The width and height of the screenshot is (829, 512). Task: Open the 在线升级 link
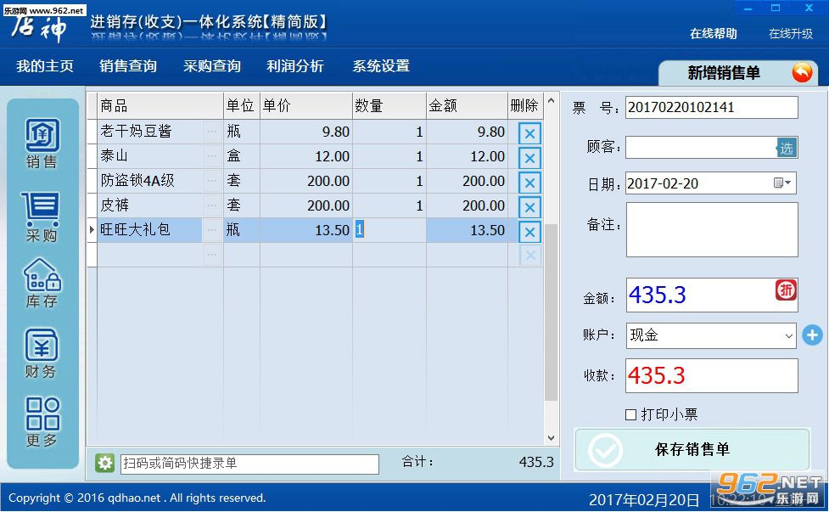click(791, 34)
